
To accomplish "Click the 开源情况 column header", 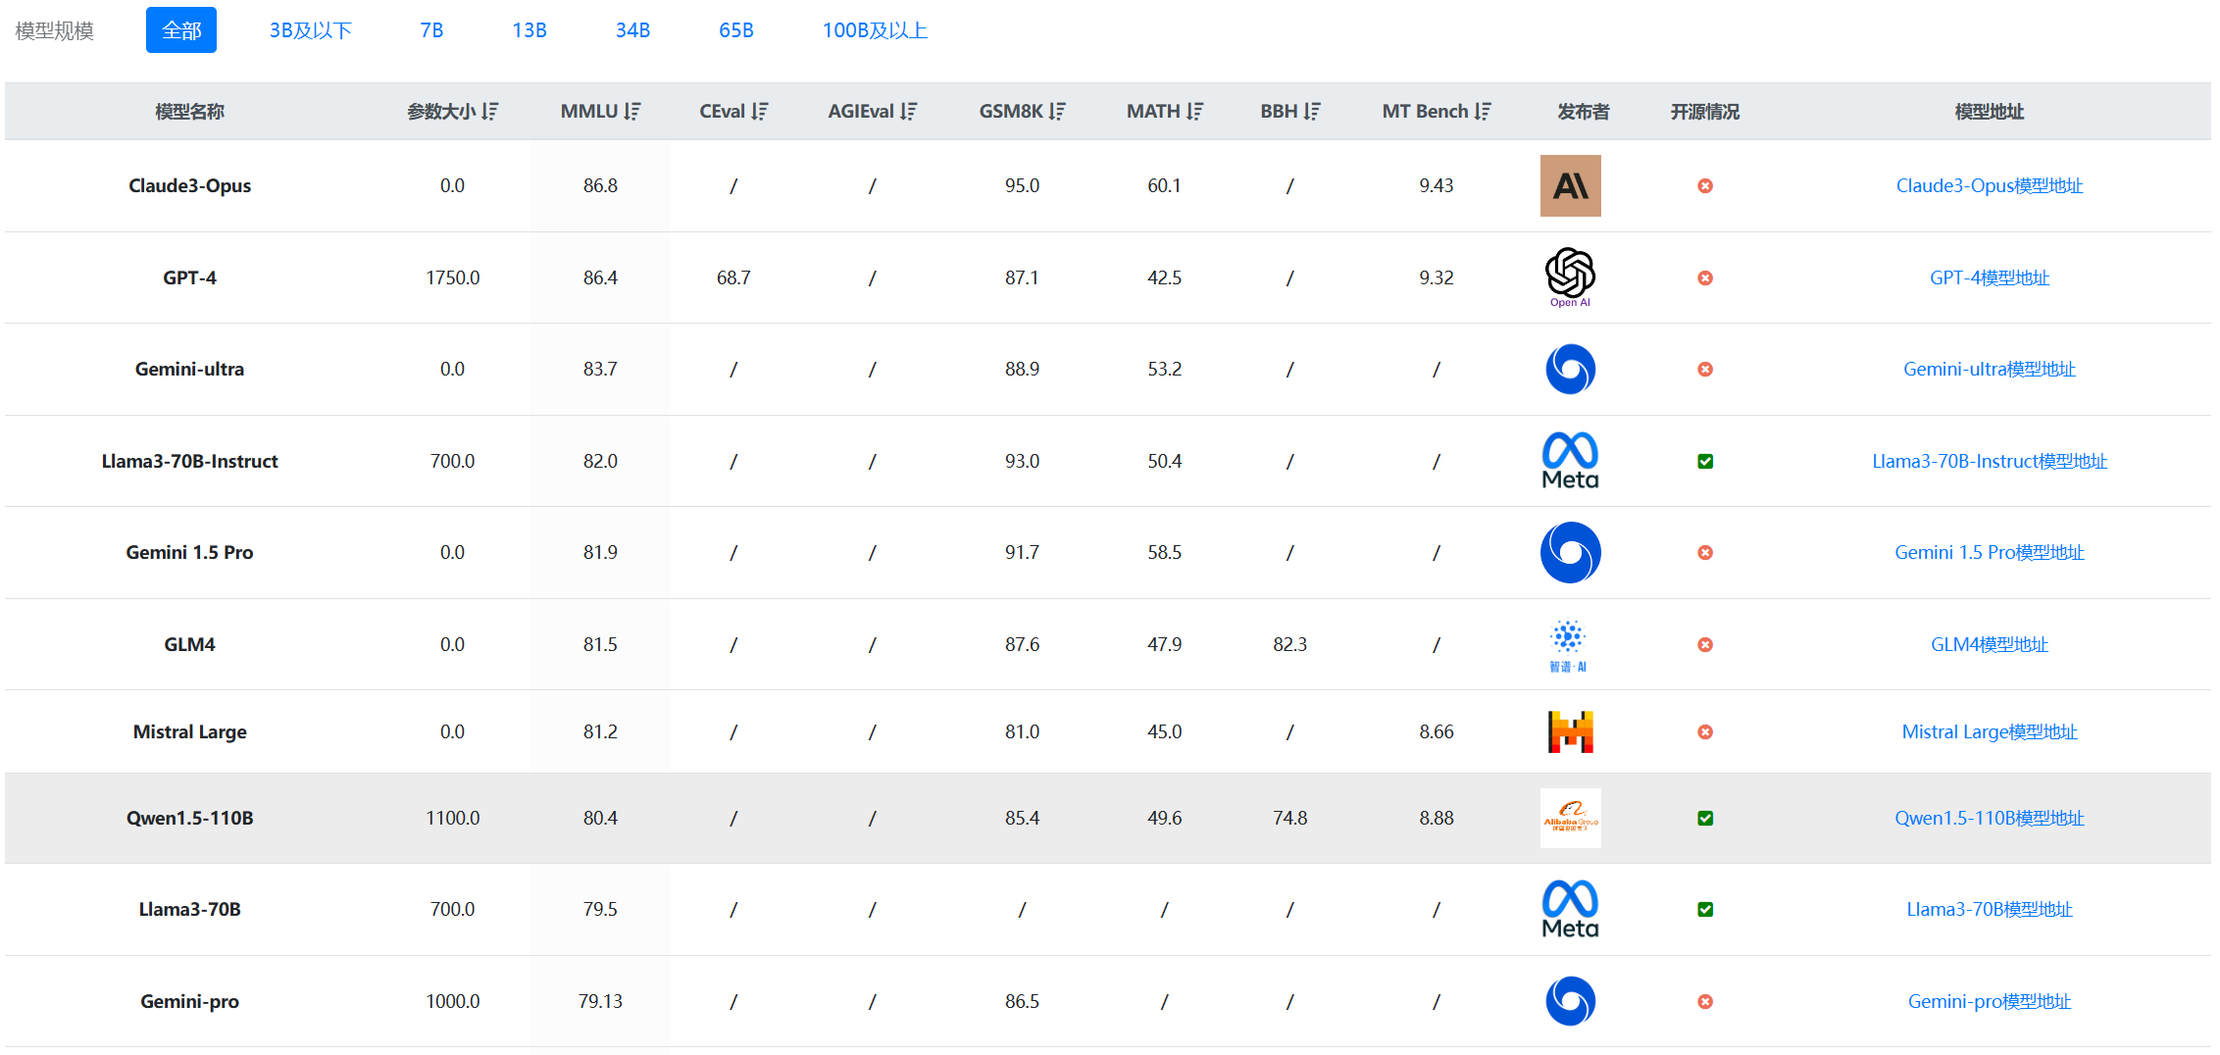I will [x=1705, y=112].
